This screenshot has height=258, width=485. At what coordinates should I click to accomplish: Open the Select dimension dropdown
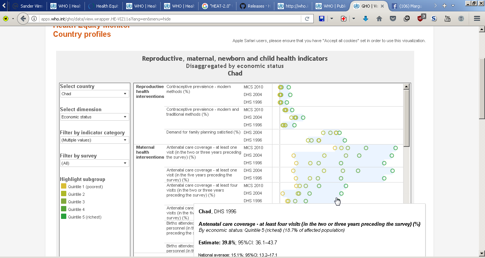[94, 117]
